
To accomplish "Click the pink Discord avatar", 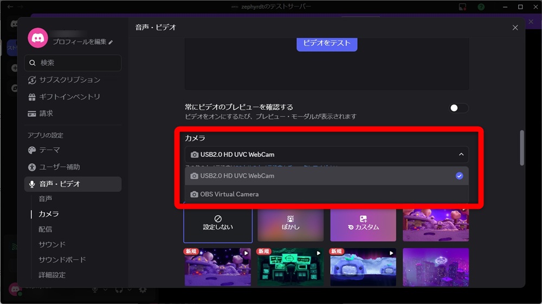I will (x=38, y=38).
